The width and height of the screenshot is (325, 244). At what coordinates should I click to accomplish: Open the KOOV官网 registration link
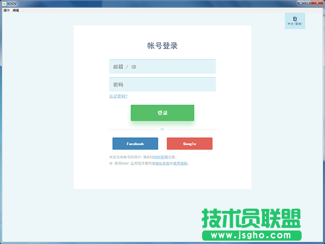coord(160,157)
